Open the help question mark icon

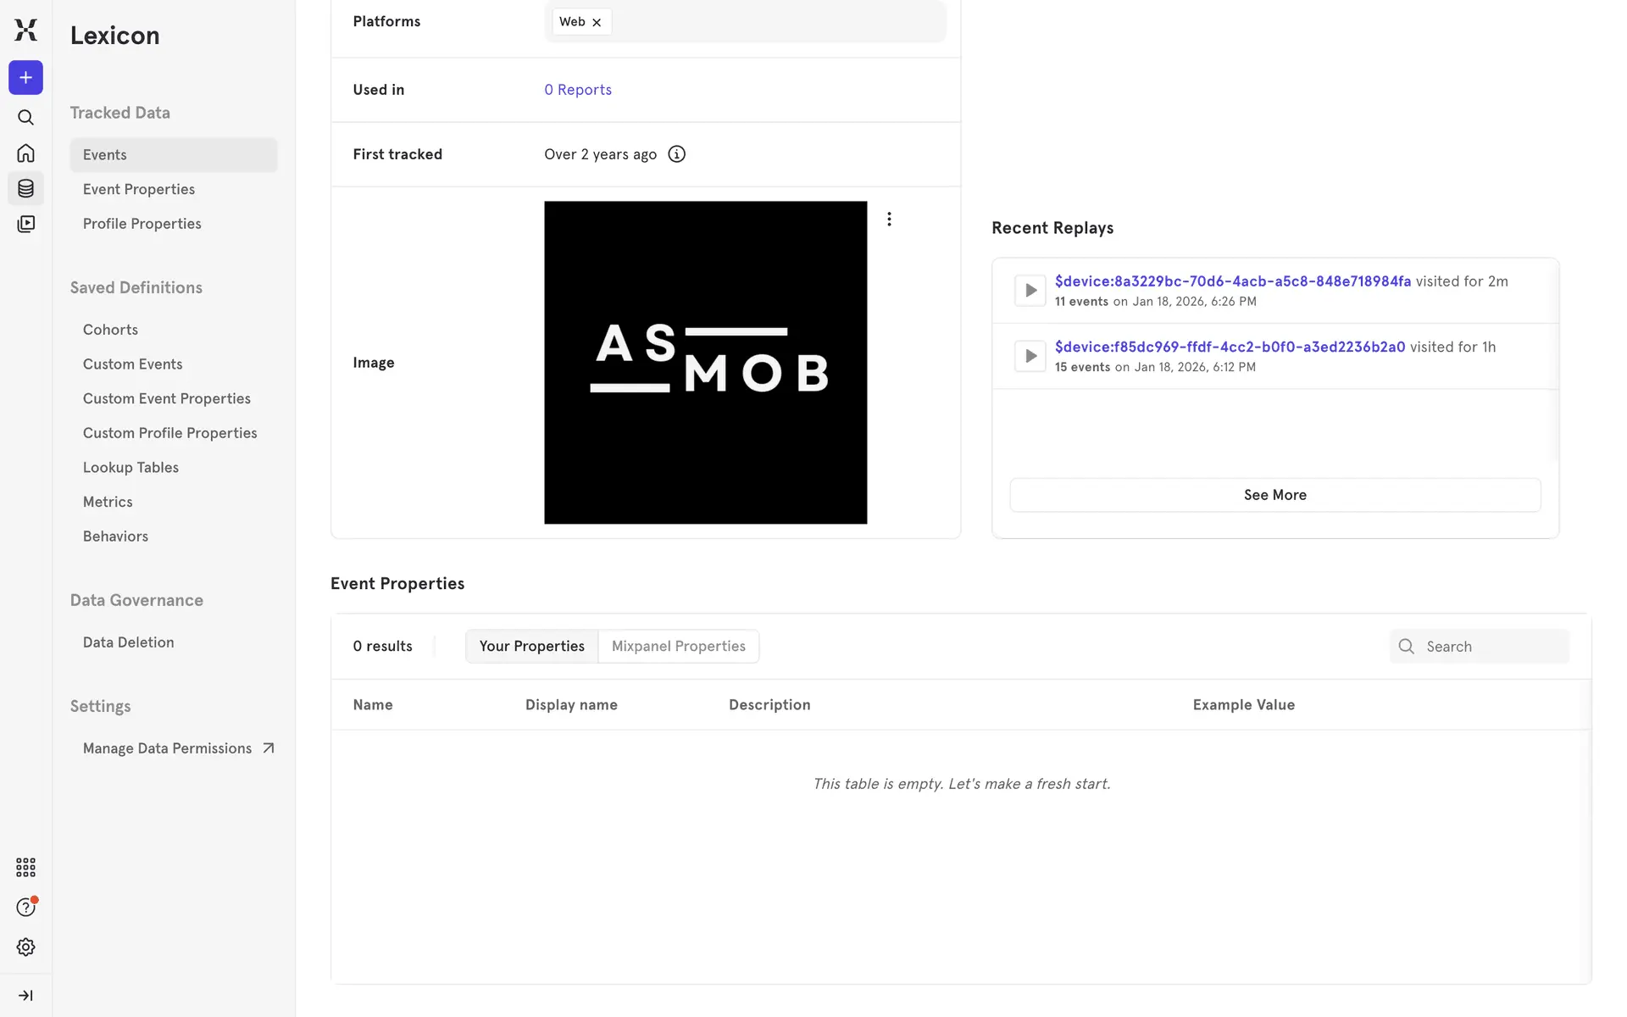(x=25, y=907)
